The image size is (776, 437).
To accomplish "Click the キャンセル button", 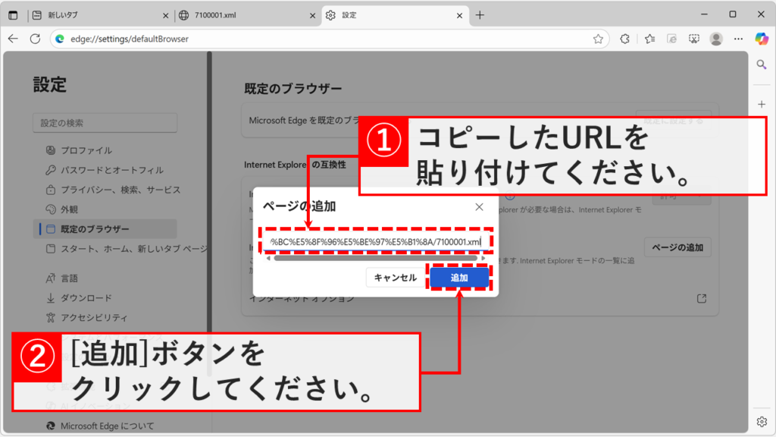I will point(395,277).
